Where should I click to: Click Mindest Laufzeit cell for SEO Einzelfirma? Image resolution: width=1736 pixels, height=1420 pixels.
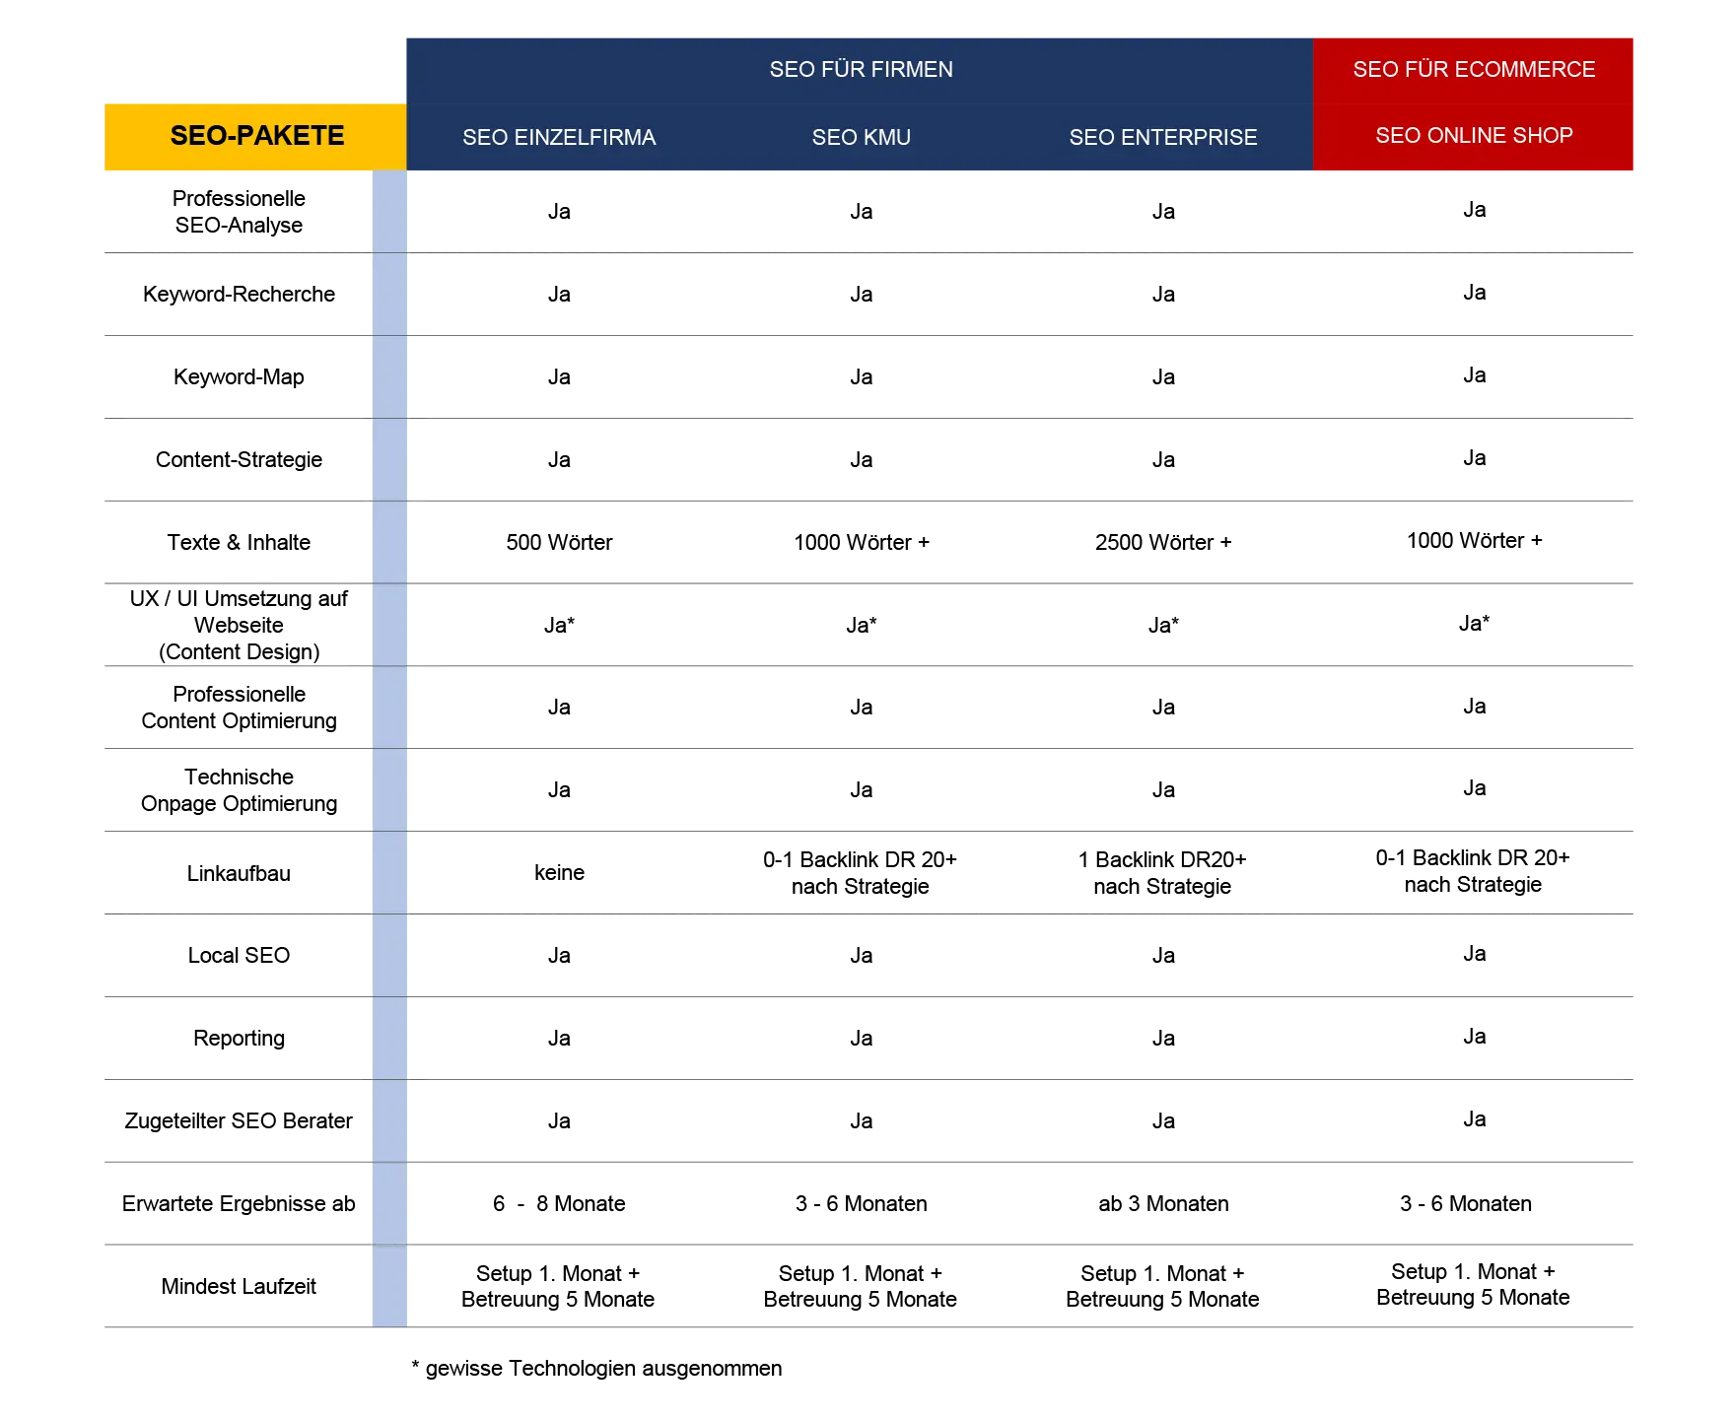coord(558,1287)
